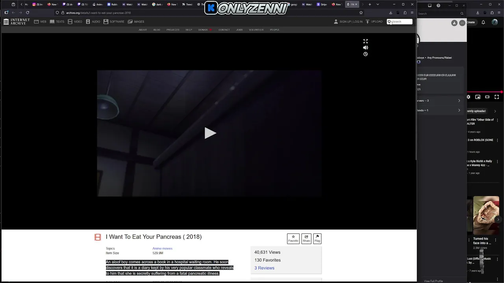Click View Full Profile in Discord
Image resolution: width=504 pixels, height=283 pixels.
click(x=434, y=281)
